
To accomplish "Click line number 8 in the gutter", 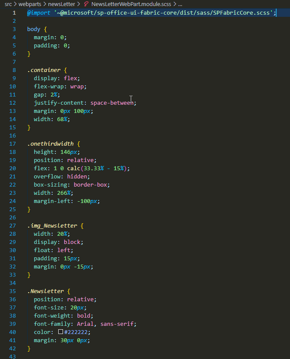I will point(14,70).
